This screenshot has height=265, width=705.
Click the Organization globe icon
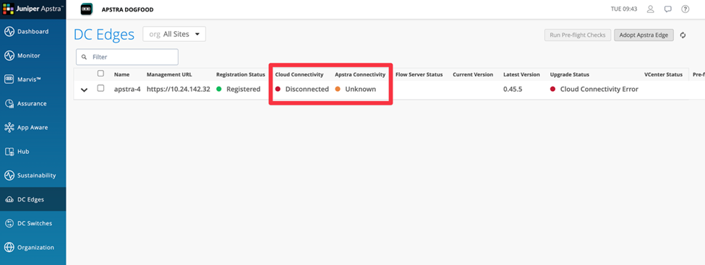tap(9, 248)
